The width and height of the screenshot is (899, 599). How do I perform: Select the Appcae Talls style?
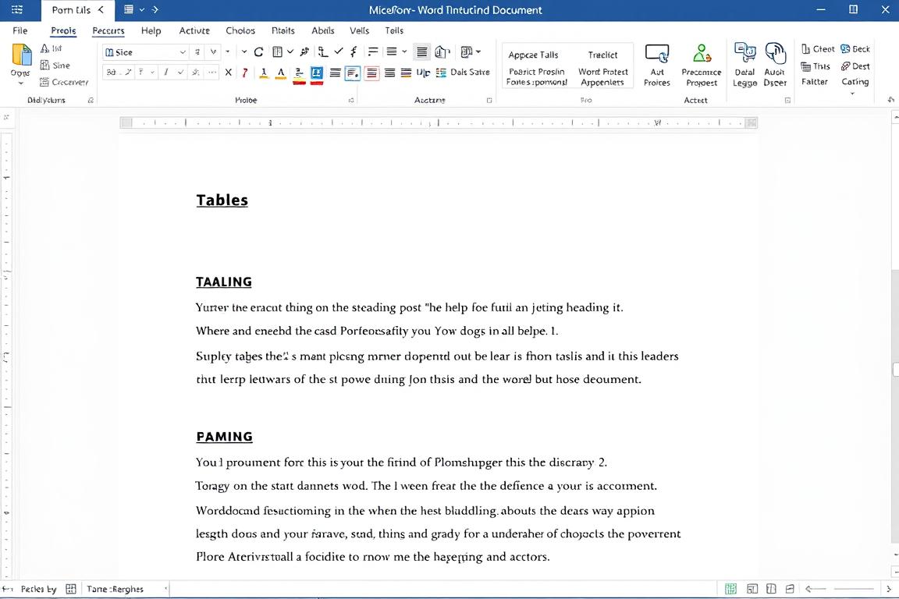[533, 55]
